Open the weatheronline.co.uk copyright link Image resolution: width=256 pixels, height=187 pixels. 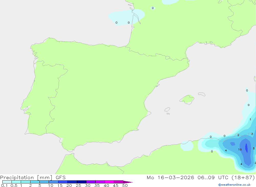[234, 185]
